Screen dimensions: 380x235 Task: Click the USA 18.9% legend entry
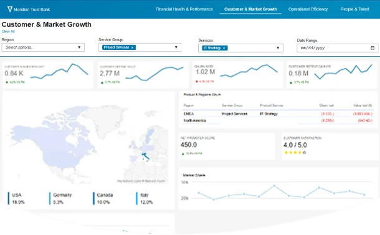16,198
